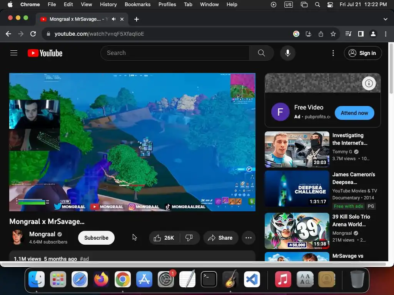Launch Firefox from the Dock
Screen dimensions: 394x295
pyautogui.click(x=101, y=279)
